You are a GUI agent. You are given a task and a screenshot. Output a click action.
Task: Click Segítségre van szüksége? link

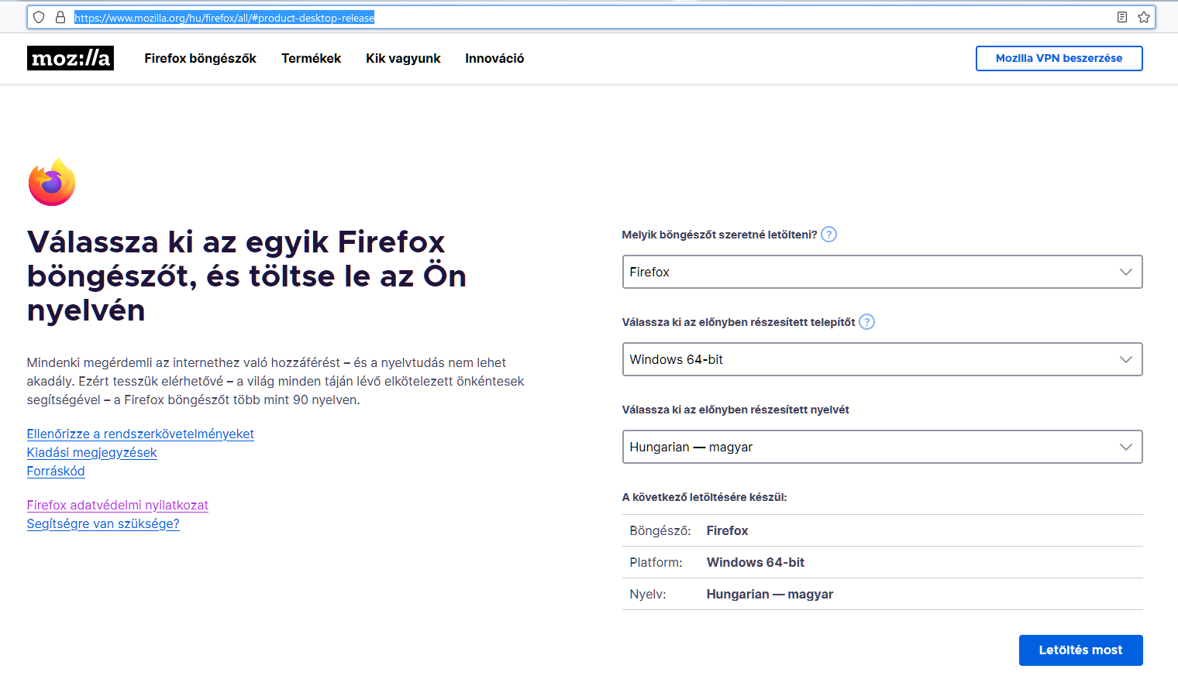pos(103,523)
